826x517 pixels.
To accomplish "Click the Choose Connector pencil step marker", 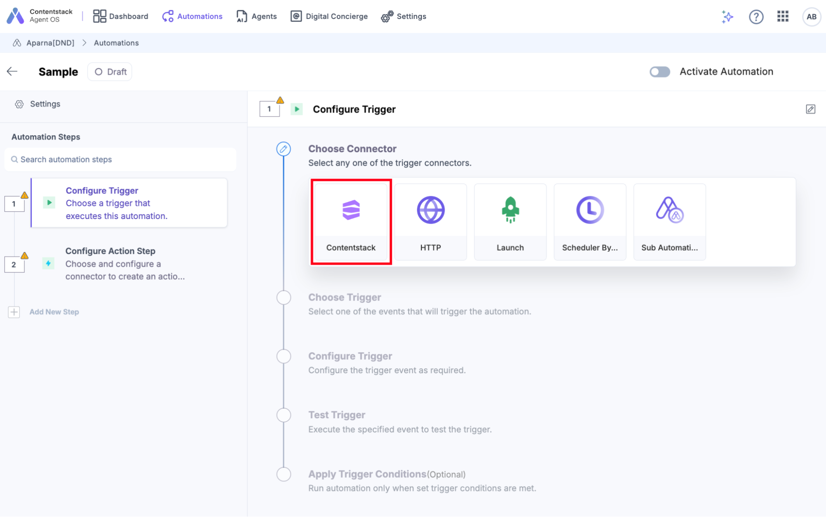I will [x=283, y=149].
